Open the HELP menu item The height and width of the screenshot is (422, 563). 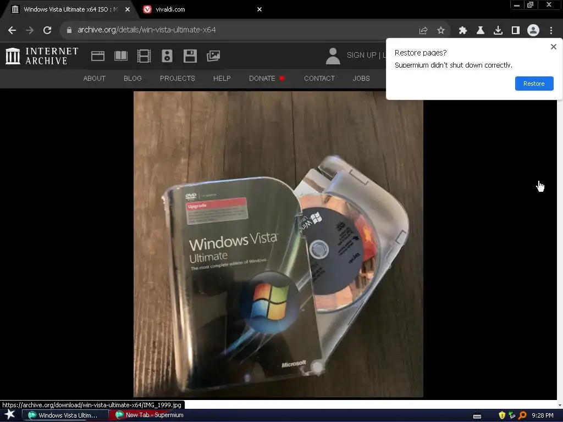pyautogui.click(x=222, y=78)
